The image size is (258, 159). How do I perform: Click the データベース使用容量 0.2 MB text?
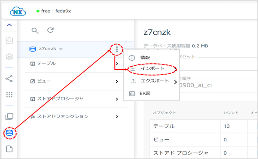click(x=176, y=46)
